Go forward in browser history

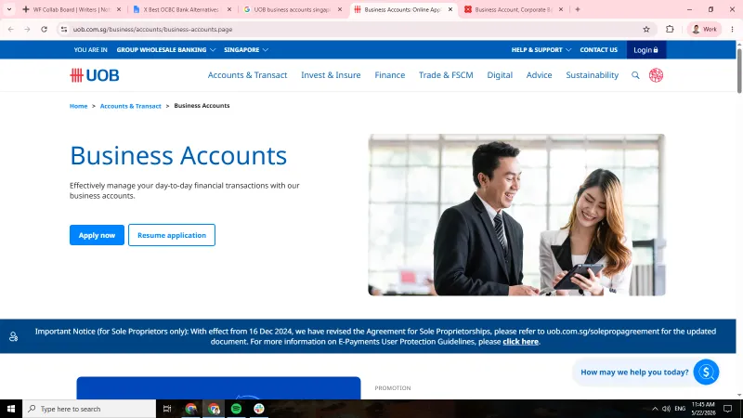[x=28, y=30]
